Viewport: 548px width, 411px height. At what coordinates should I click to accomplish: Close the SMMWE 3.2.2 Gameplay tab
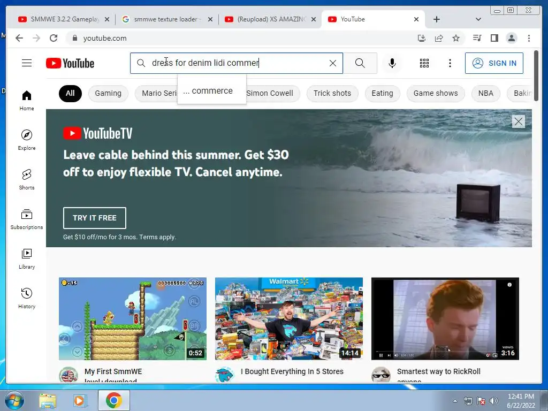tap(107, 19)
